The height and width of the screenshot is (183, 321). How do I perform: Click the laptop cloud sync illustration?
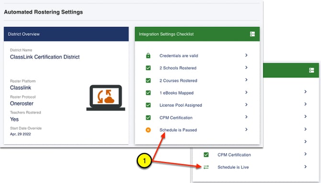tap(105, 98)
